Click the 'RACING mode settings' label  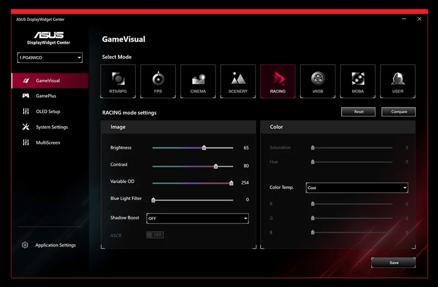129,113
